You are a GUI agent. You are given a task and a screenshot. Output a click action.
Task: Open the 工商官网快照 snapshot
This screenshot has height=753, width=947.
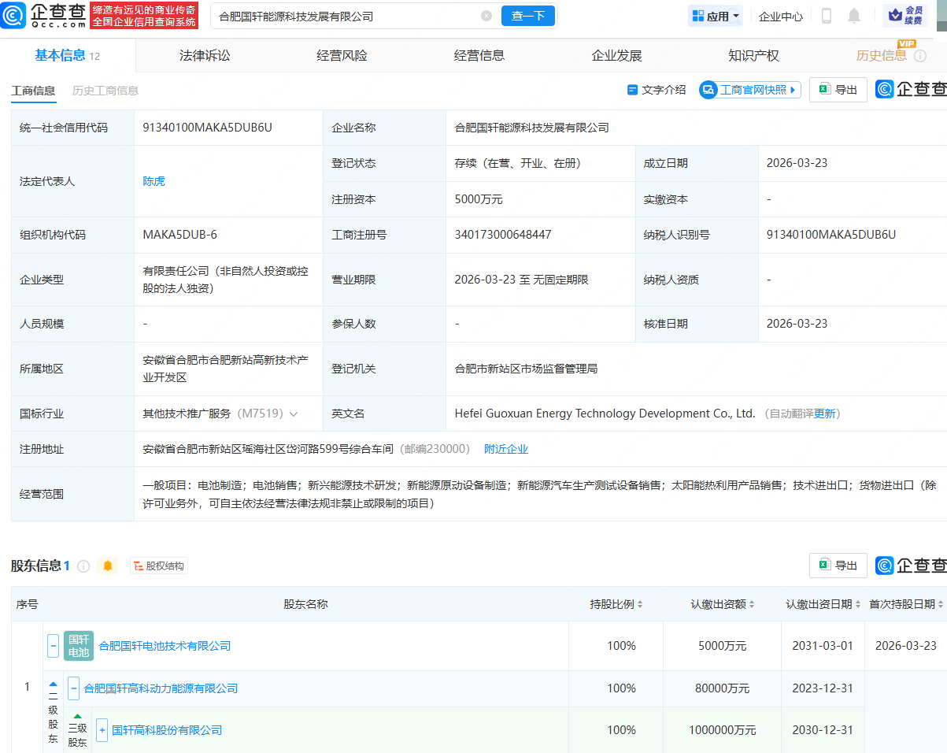click(x=749, y=89)
